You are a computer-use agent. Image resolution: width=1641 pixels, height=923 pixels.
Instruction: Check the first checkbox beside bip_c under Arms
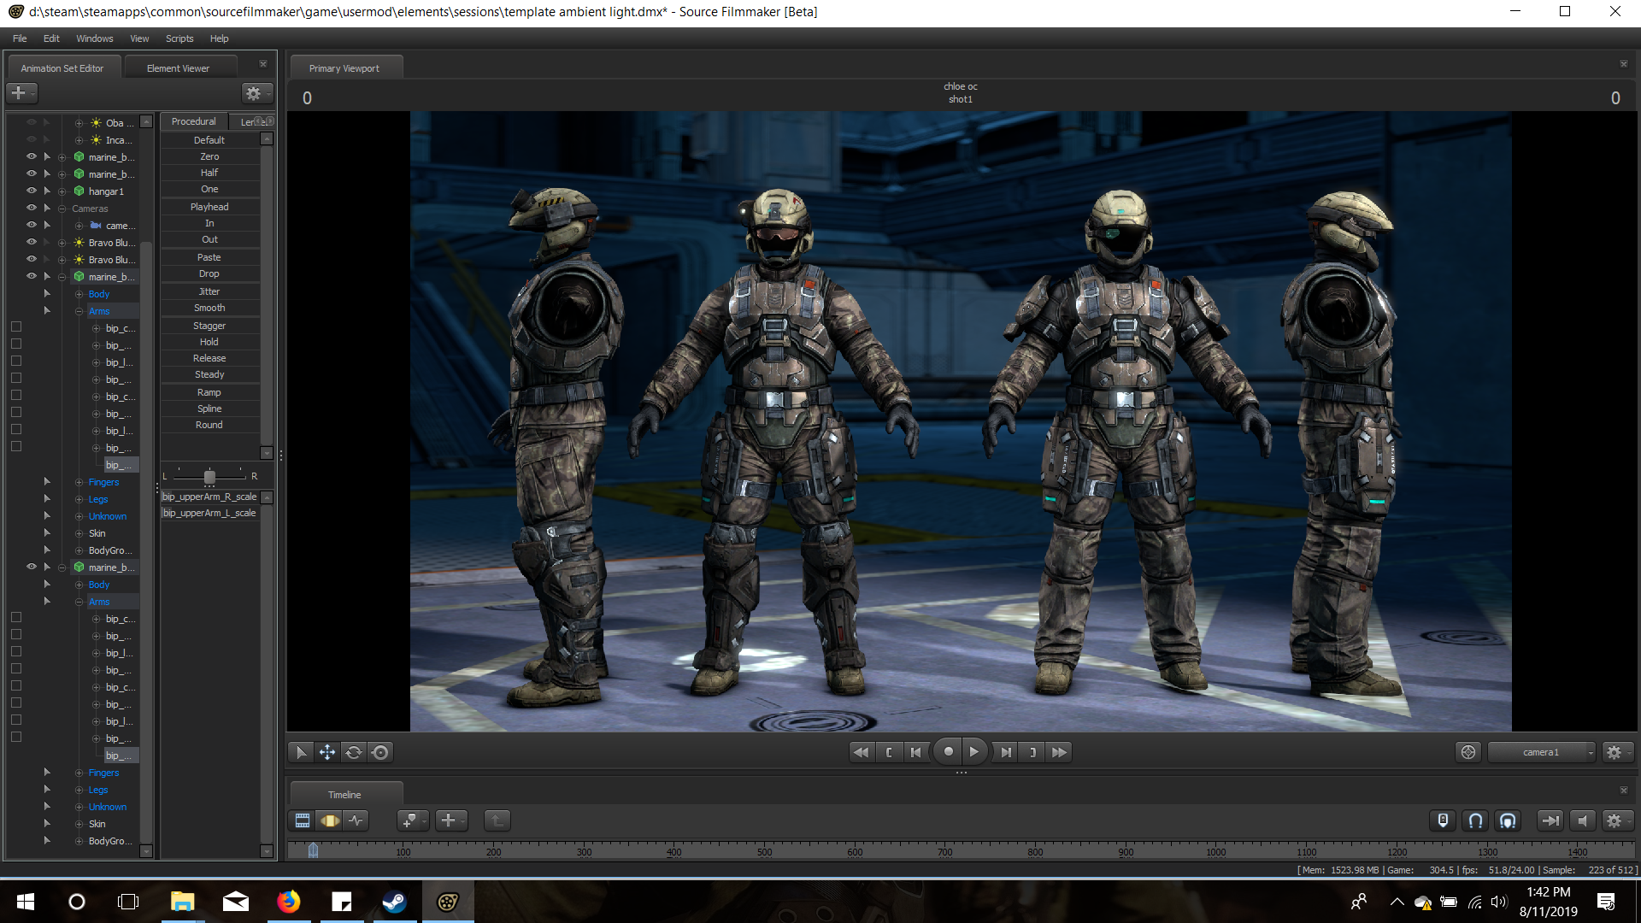pyautogui.click(x=16, y=327)
